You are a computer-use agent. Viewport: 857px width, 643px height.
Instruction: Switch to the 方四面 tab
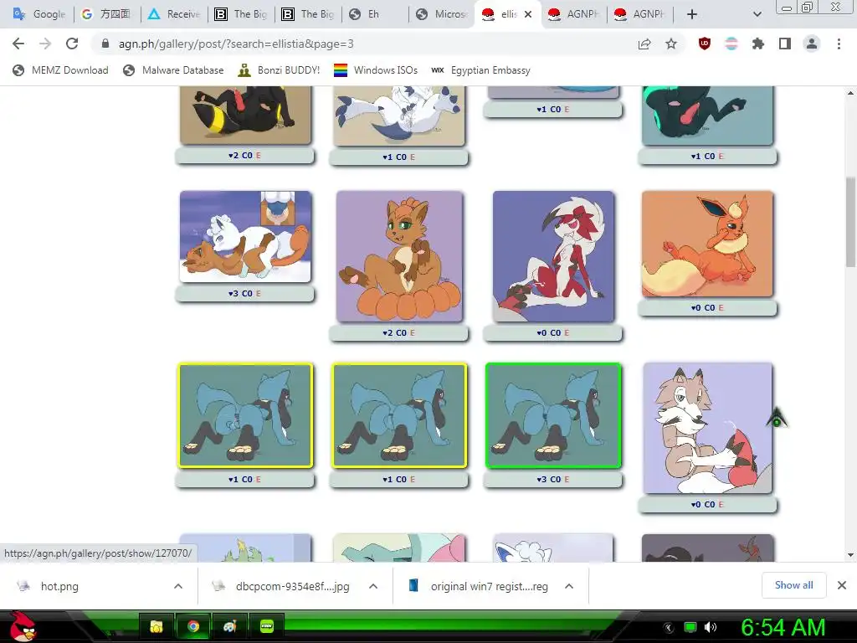click(x=107, y=14)
